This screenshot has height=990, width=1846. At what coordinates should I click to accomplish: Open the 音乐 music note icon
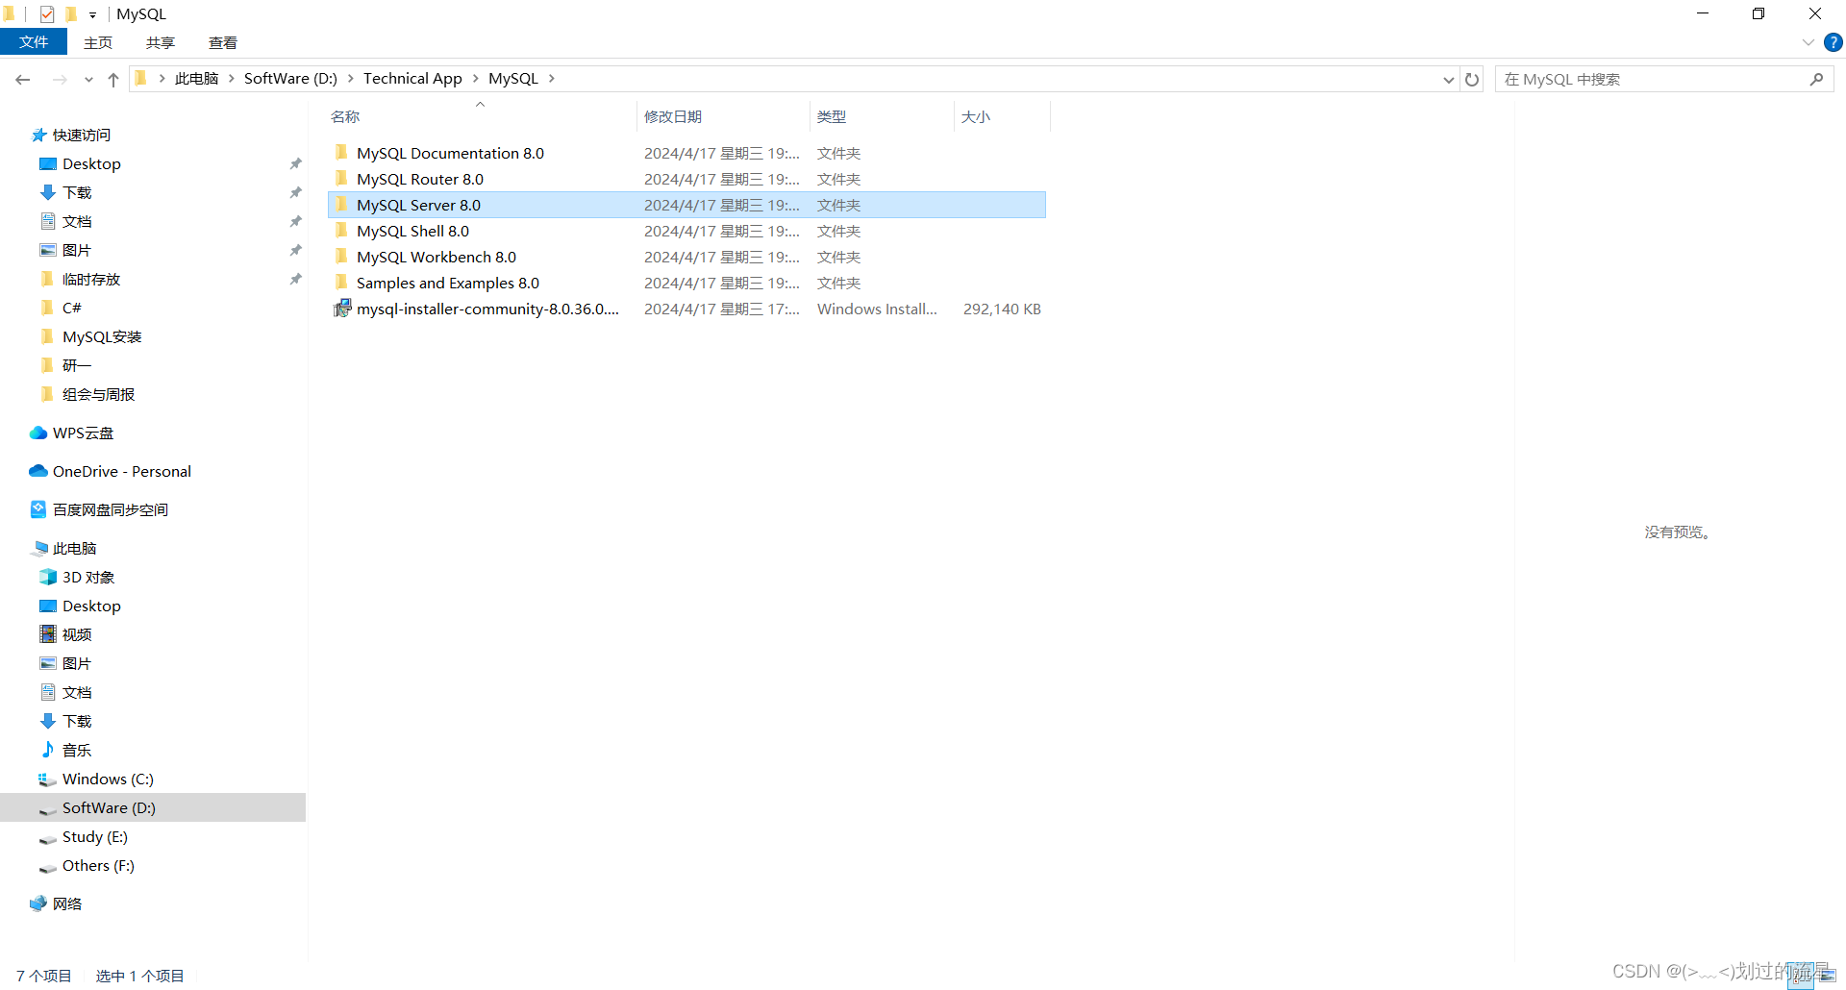(48, 750)
